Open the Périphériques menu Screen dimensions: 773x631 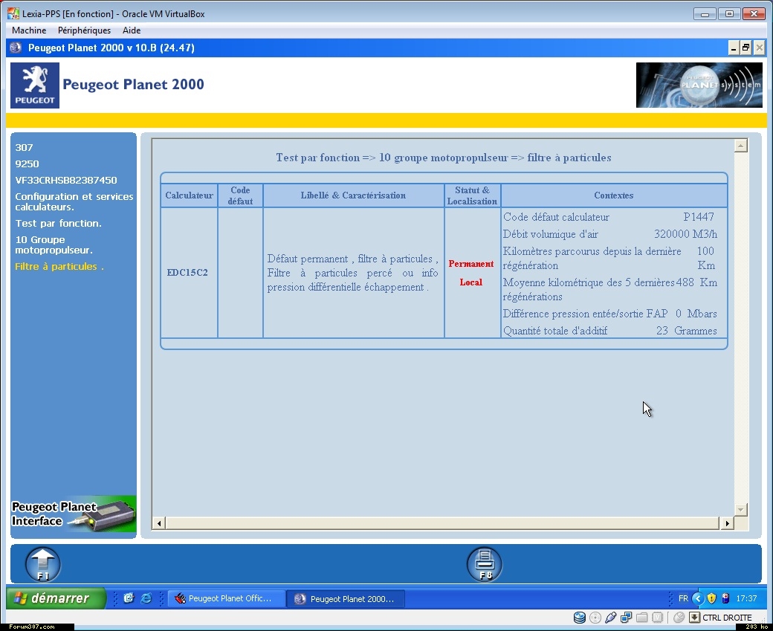84,30
